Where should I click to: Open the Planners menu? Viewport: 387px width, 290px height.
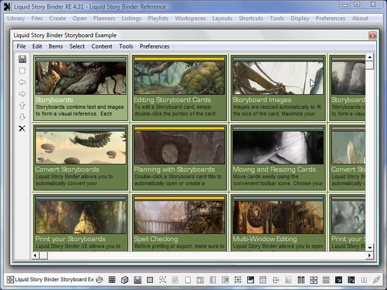104,18
